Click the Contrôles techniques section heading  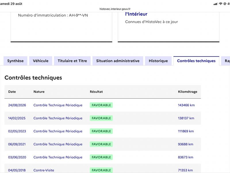coord(33,78)
